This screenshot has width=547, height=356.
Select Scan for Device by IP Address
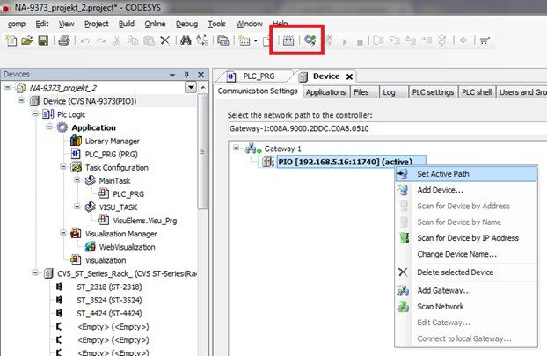pyautogui.click(x=466, y=238)
